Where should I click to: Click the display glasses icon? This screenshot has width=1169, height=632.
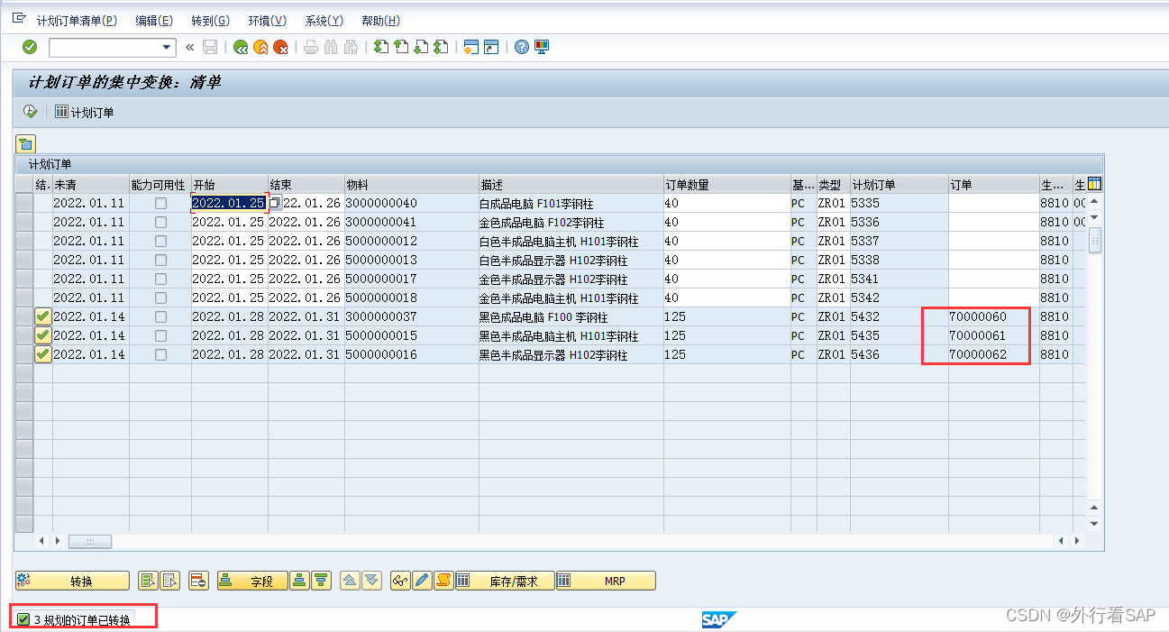tap(400, 581)
